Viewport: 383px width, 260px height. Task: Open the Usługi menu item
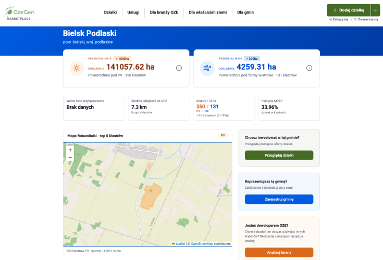tap(133, 12)
